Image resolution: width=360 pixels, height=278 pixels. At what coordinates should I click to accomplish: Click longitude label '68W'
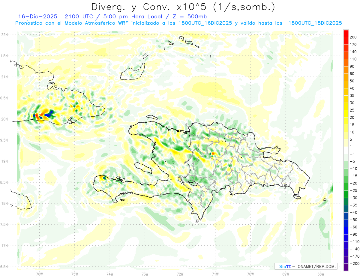tap(321, 274)
